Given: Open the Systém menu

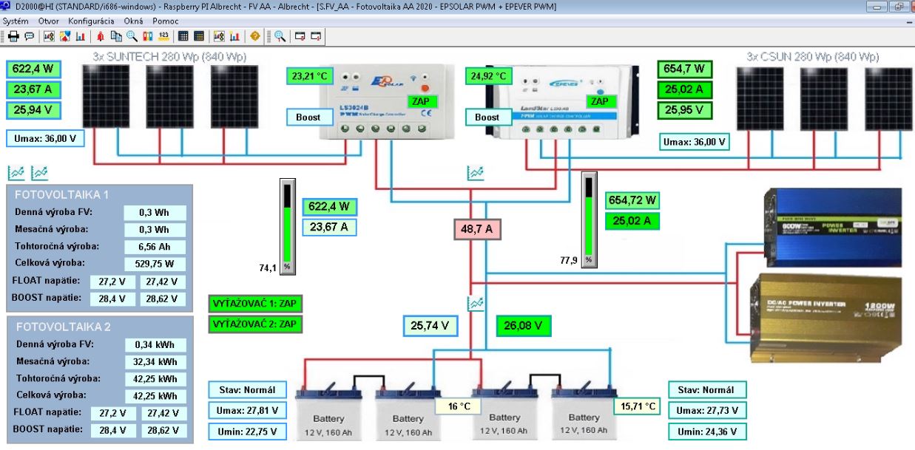Looking at the screenshot, I should click(16, 21).
